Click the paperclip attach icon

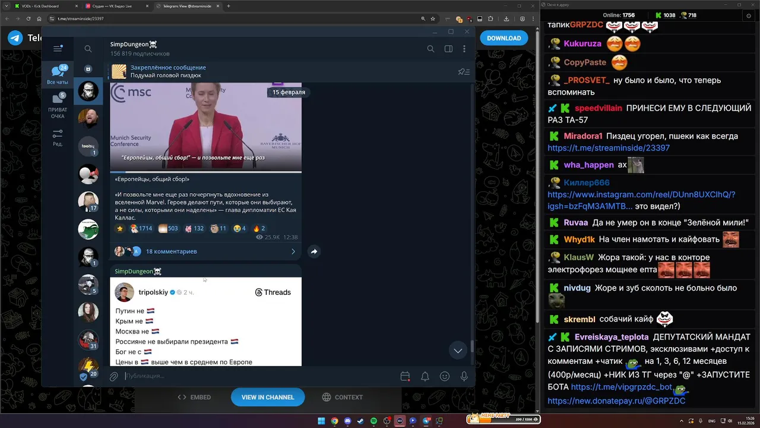click(113, 376)
